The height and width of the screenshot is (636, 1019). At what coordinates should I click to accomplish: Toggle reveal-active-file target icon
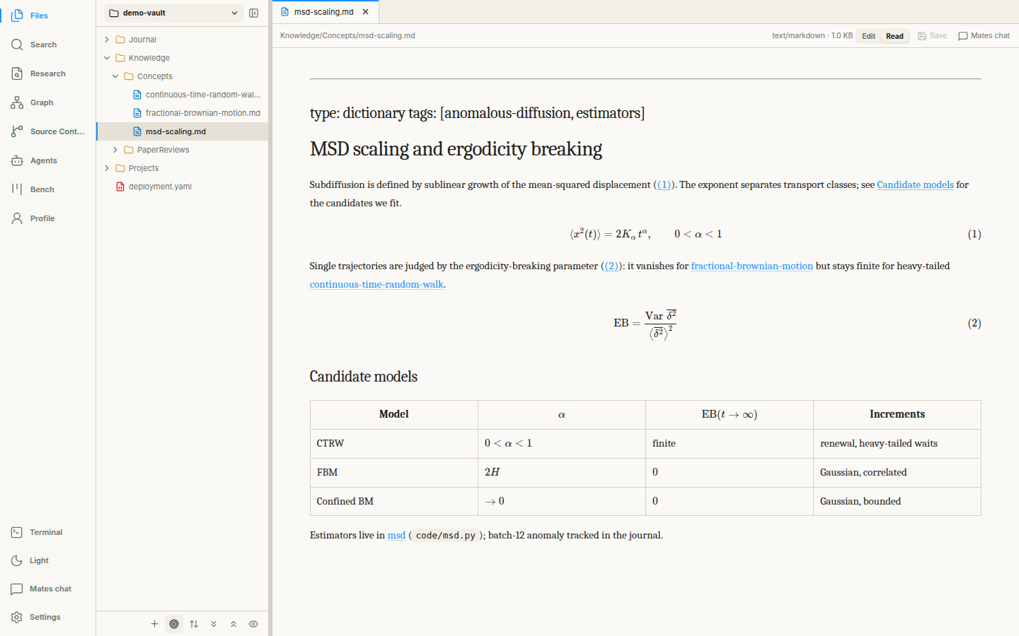pyautogui.click(x=174, y=624)
